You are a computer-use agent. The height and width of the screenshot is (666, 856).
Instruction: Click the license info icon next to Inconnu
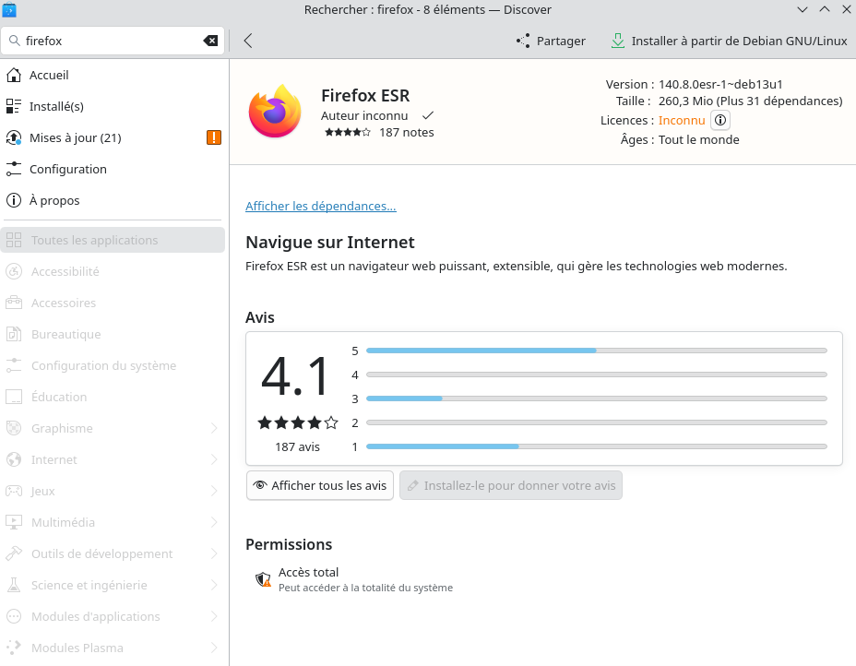point(720,120)
